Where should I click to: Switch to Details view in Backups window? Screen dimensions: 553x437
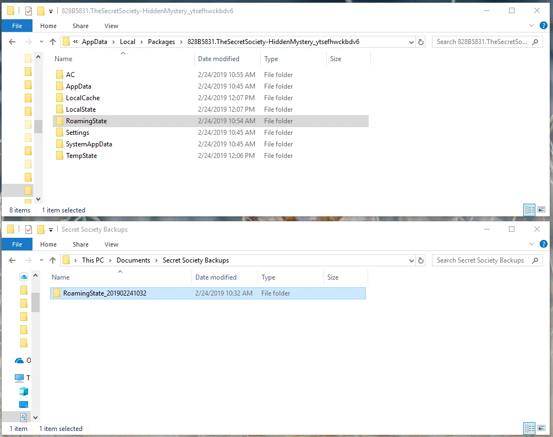pyautogui.click(x=529, y=429)
